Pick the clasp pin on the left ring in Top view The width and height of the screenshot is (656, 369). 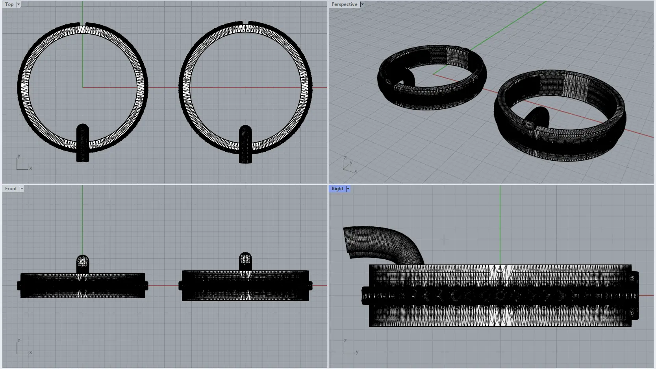[83, 143]
